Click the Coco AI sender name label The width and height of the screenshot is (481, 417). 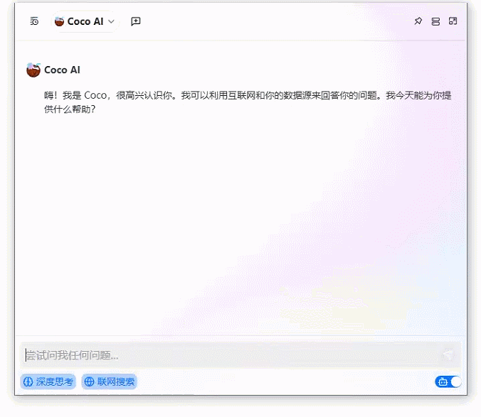[x=63, y=70]
